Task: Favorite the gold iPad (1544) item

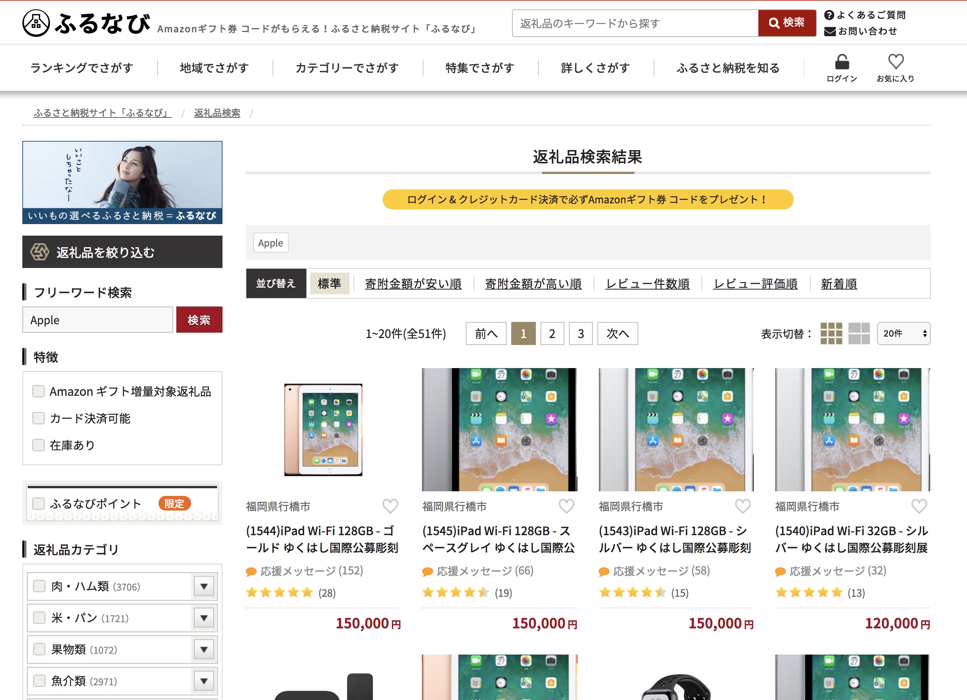Action: pyautogui.click(x=390, y=506)
